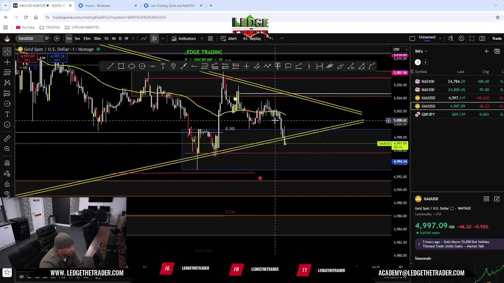Open the trend line tools in left sidebar
Viewport: 504px width, 283px height.
click(x=7, y=62)
